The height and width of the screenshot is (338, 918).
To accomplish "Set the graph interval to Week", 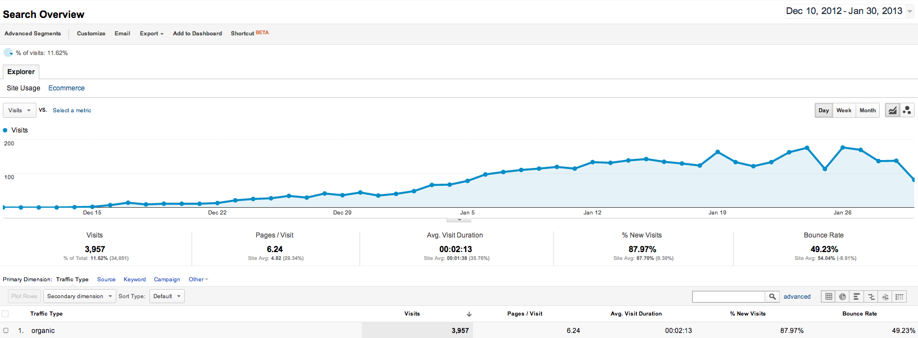I will tap(843, 111).
